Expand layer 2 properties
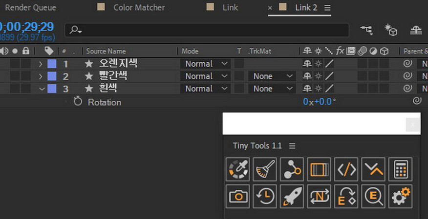The image size is (428, 219). pos(41,76)
